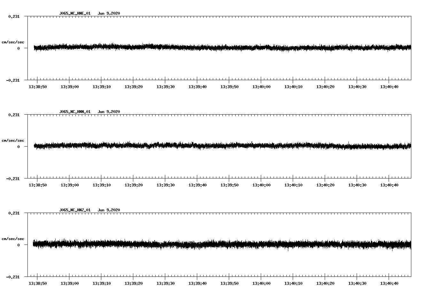The width and height of the screenshot is (434, 295).
Task: Click 13:39:40 time label on HNN axis
Action: click(198, 185)
